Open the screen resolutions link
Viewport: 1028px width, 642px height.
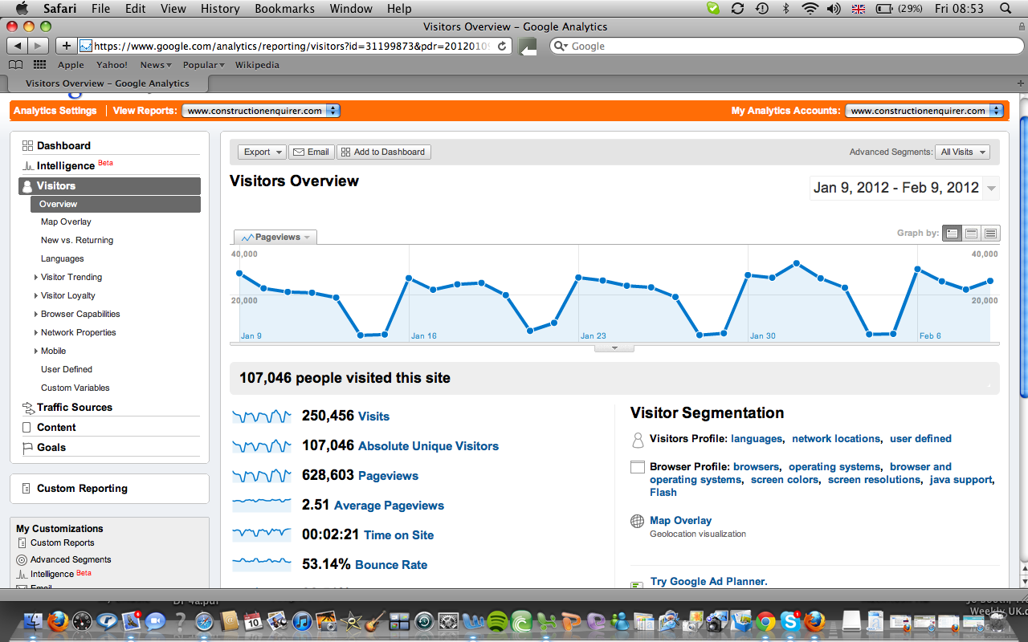click(874, 480)
